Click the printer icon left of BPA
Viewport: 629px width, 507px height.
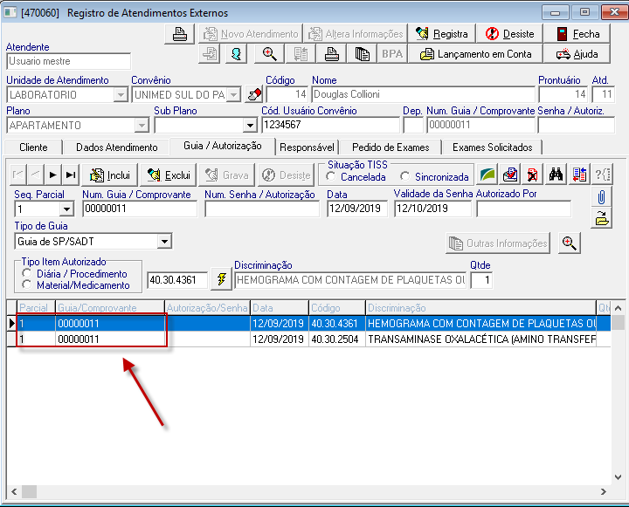(x=331, y=54)
